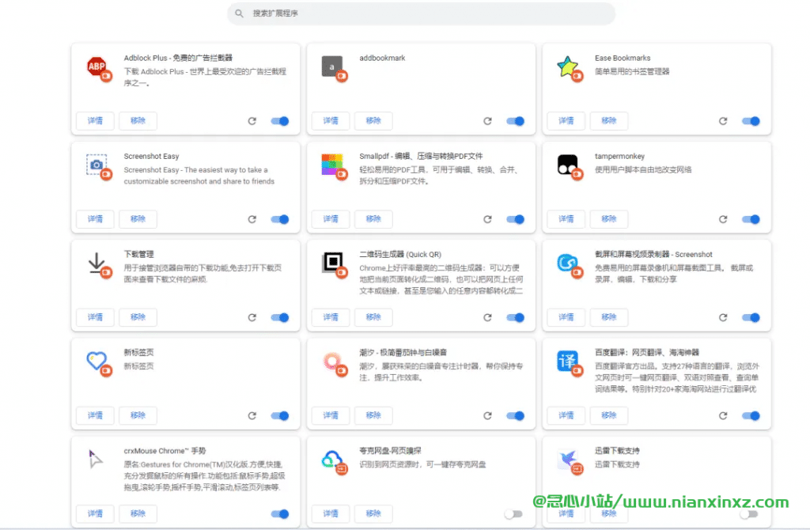Click the Adblock Plus title text
Screen dimensions: 810x530
pos(178,58)
